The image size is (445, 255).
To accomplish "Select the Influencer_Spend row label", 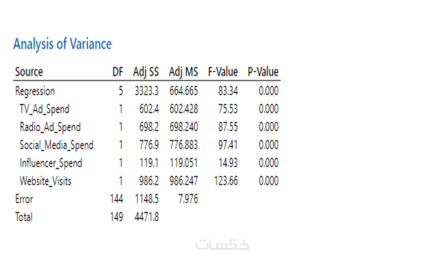I will [51, 163].
